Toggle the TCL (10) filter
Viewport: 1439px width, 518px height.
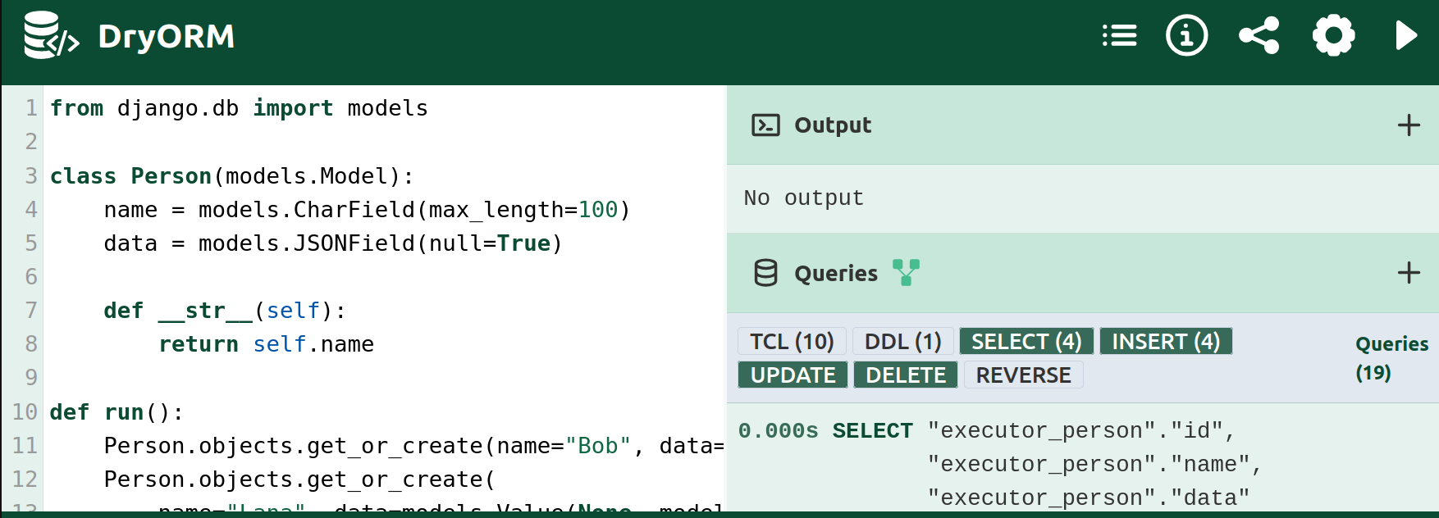pos(792,341)
